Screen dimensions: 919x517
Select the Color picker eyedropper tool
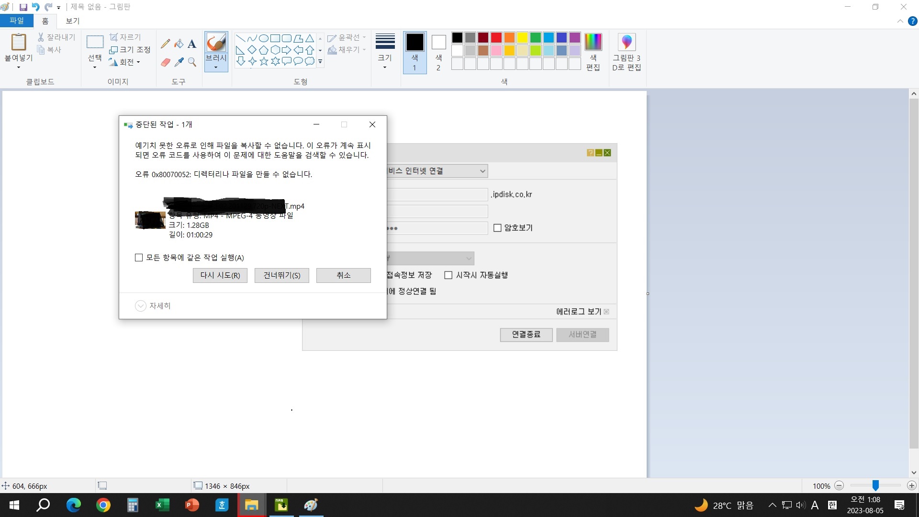(x=179, y=62)
